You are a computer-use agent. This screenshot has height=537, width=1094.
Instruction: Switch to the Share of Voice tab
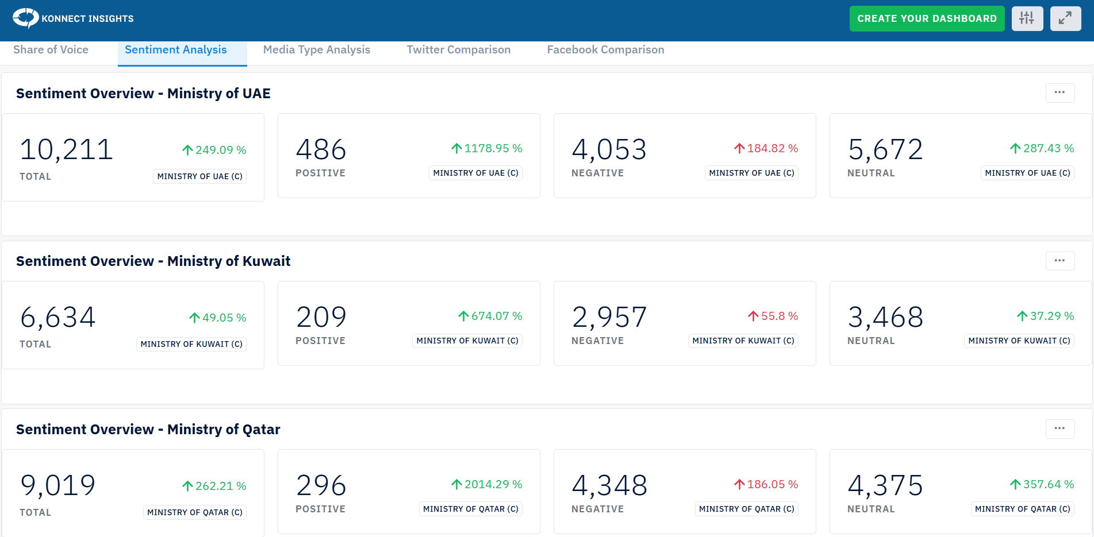[51, 50]
